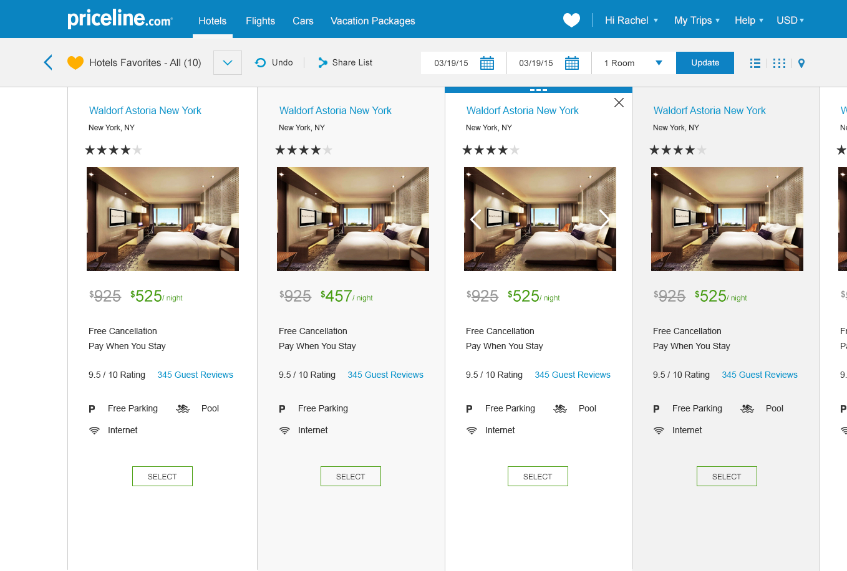Open the 1 Room selector

point(634,63)
